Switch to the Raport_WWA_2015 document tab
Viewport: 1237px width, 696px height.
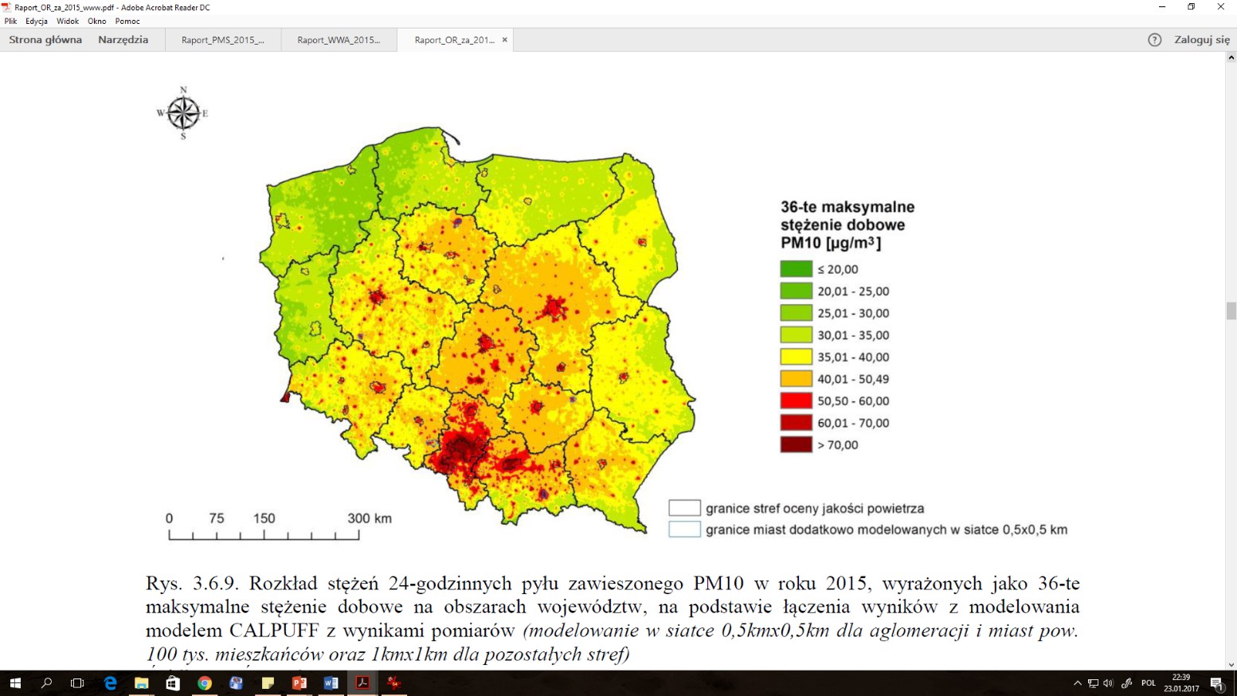click(x=339, y=40)
